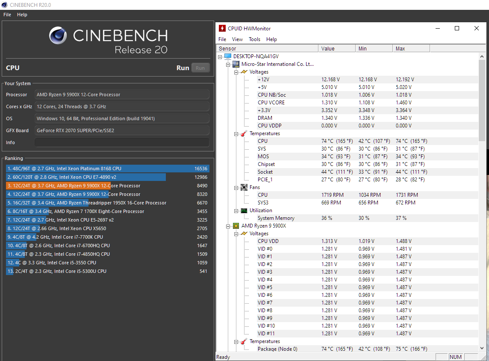
Task: Open HWMonitor View menu
Action: point(237,39)
